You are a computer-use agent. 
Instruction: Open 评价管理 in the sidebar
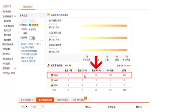click(x=6, y=64)
